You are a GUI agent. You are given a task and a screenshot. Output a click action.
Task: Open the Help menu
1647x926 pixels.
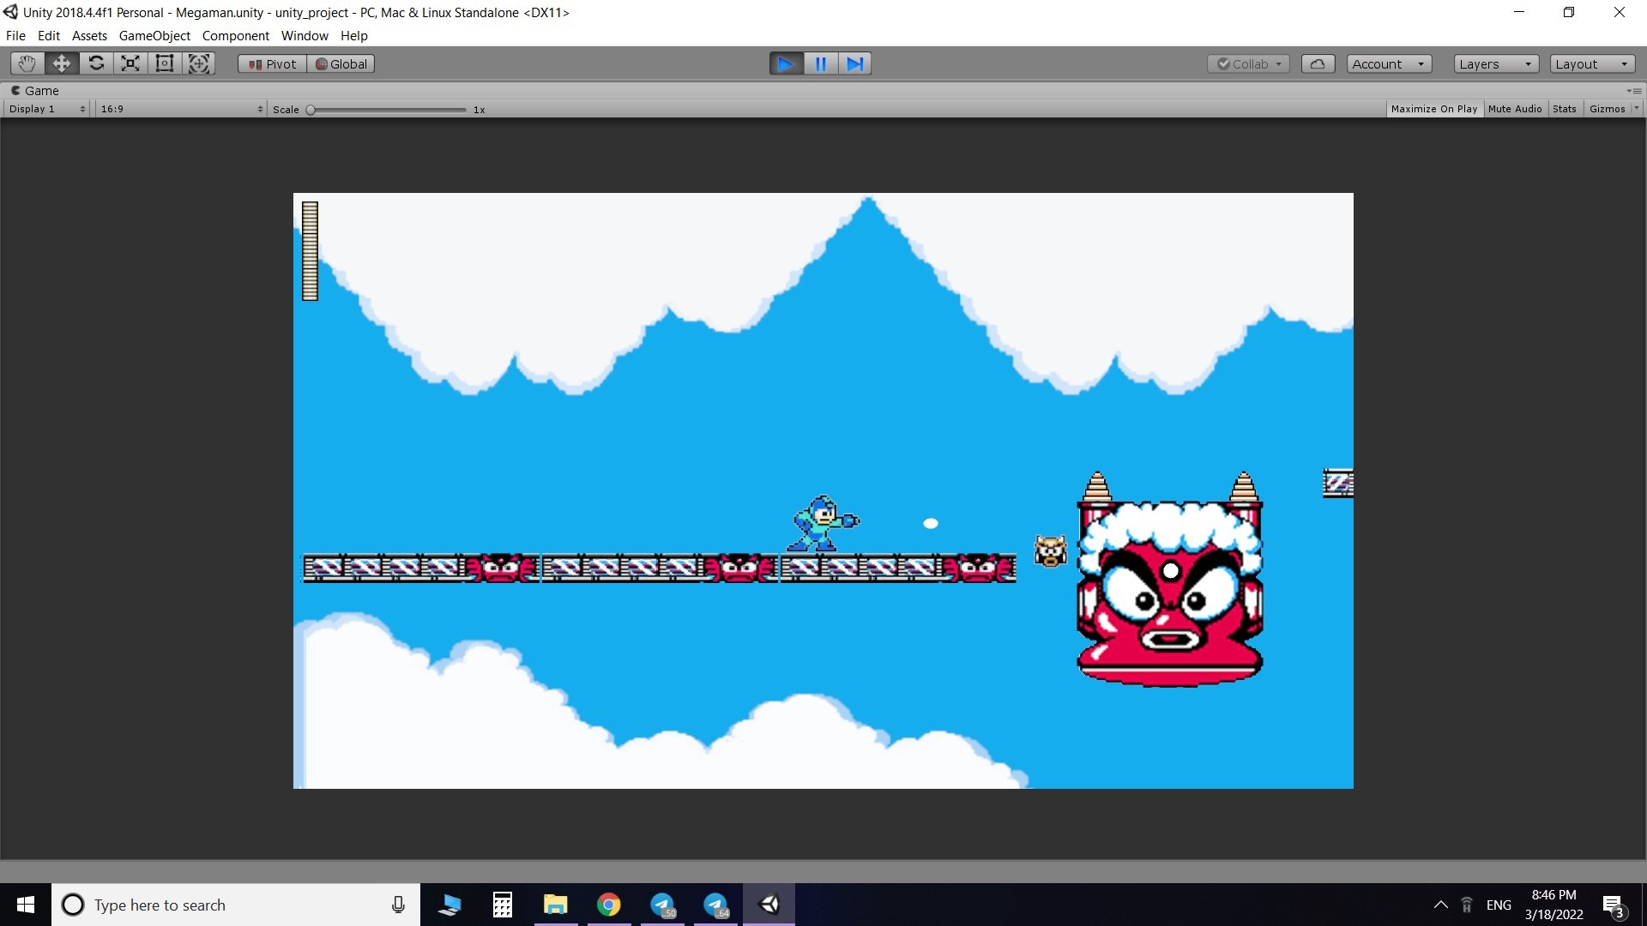click(353, 36)
